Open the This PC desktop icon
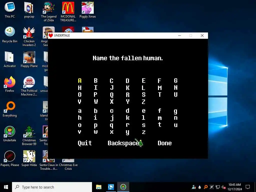Image resolution: width=256 pixels, height=192 pixels. pos(10,10)
